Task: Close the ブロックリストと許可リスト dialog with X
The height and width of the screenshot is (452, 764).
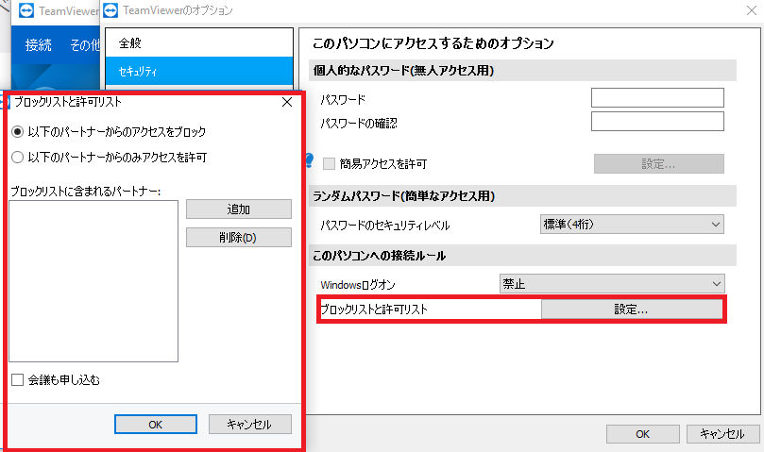Action: 287,101
